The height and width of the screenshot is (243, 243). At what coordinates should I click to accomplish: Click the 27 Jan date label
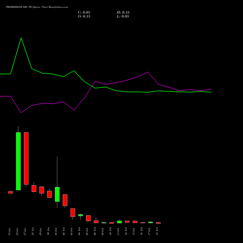[25, 231]
